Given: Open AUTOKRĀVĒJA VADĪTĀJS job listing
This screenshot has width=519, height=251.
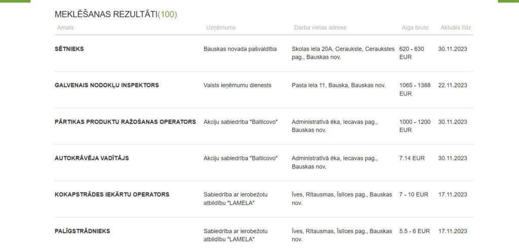Looking at the screenshot, I should pos(92,158).
